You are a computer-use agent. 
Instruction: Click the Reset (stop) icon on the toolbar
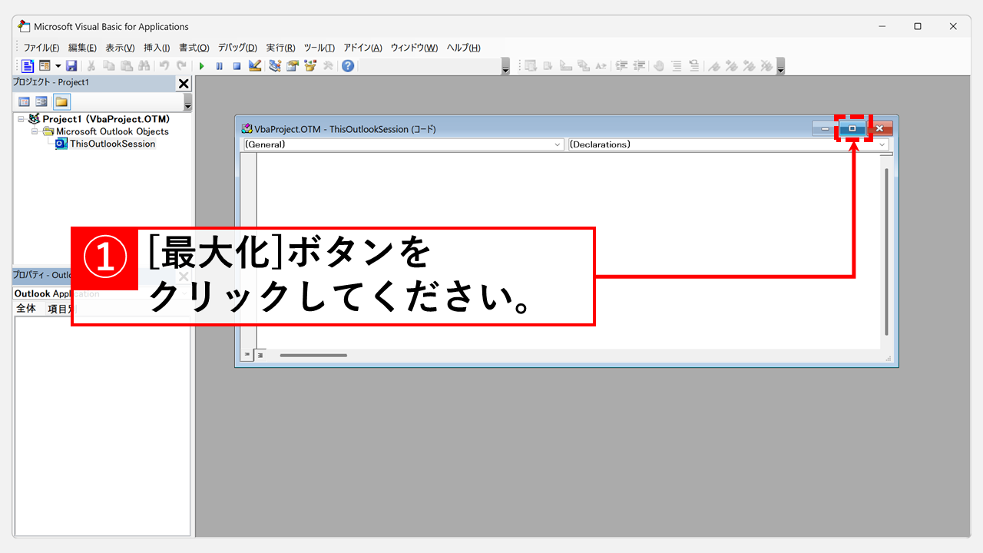tap(237, 65)
